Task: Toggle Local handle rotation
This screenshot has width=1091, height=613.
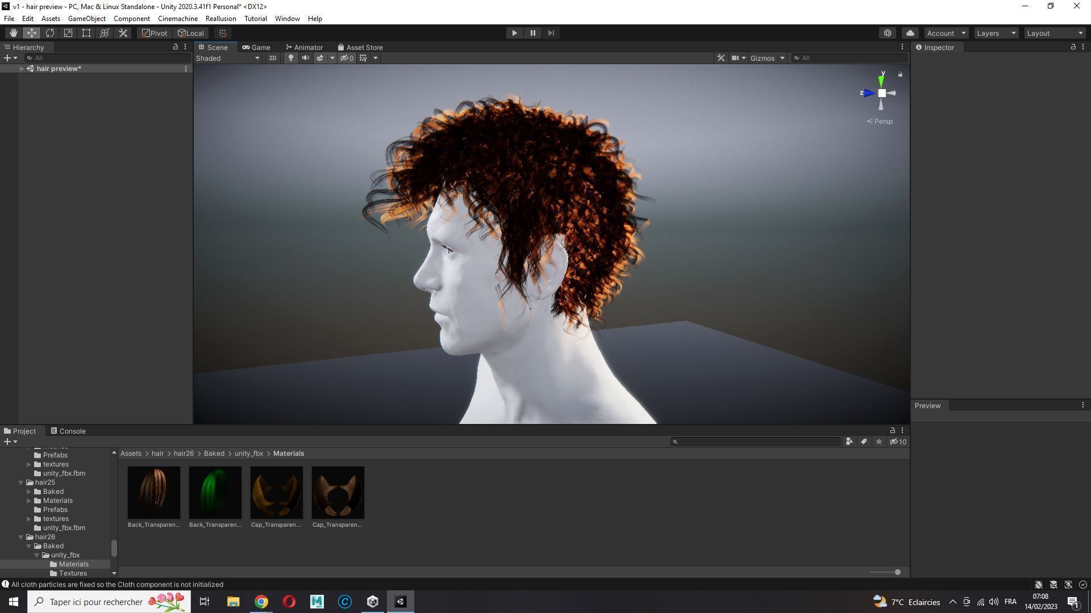Action: [191, 33]
